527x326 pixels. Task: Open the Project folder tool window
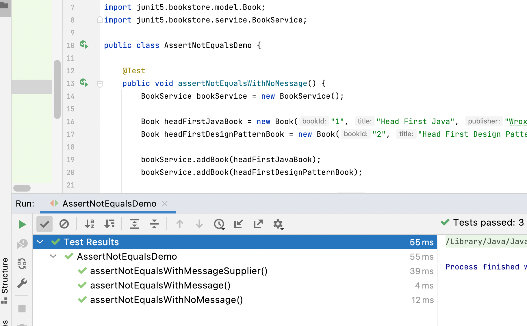pyautogui.click(x=4, y=6)
